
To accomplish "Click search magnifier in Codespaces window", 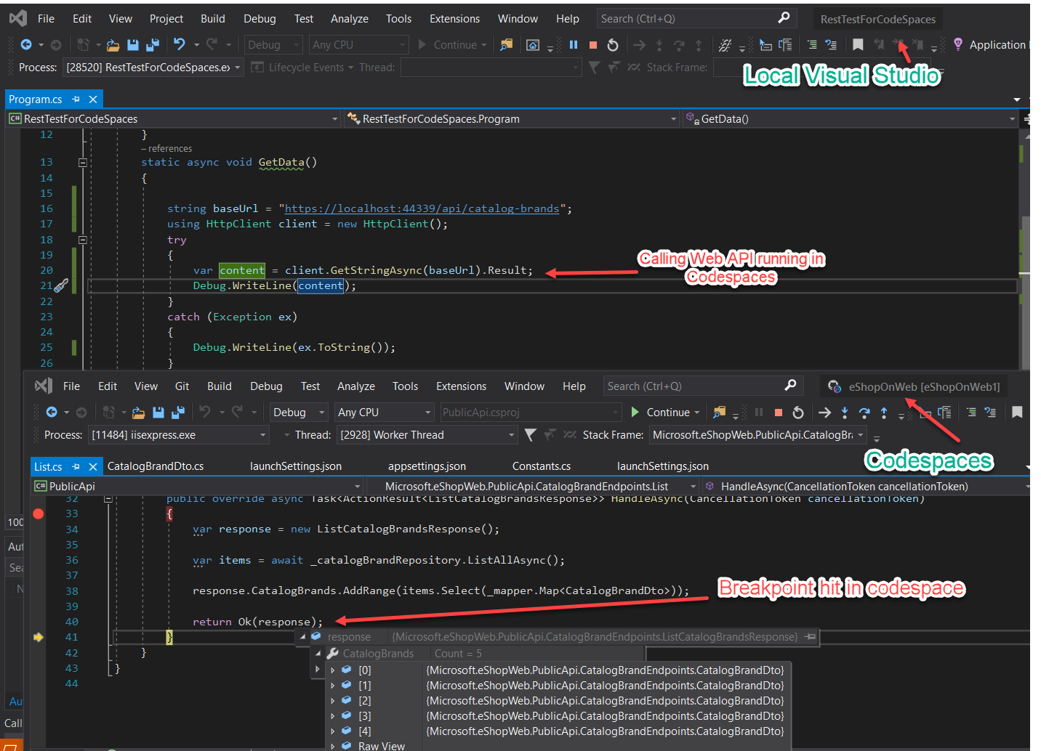I will tap(790, 386).
